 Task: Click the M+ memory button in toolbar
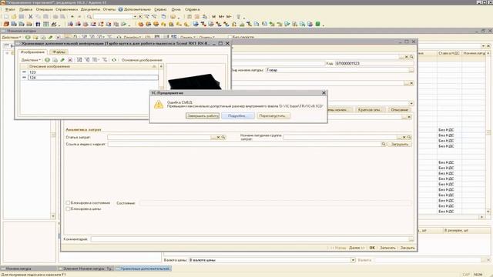[x=221, y=17]
